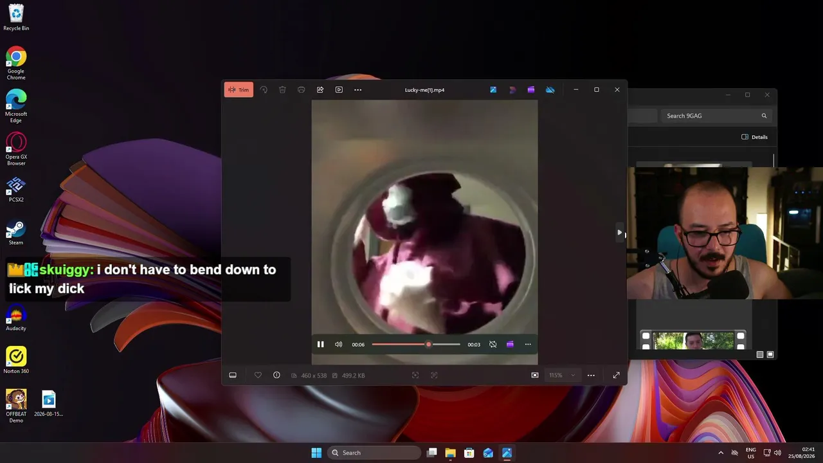Open the Windows Start menu
This screenshot has height=463, width=823.
316,453
